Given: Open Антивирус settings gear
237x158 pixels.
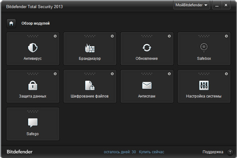Looking at the screenshot, I should tap(55, 36).
